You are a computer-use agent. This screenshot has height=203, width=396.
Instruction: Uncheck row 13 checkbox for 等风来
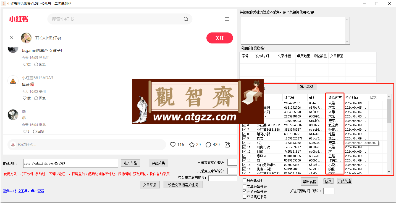click(244, 156)
